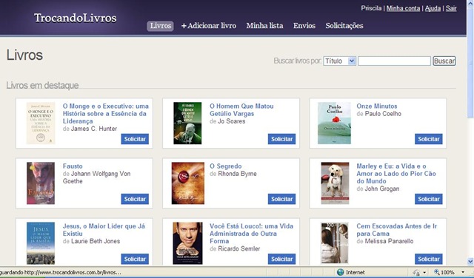Click the O Monge e o Executivo cover thumbnail

tap(41, 123)
